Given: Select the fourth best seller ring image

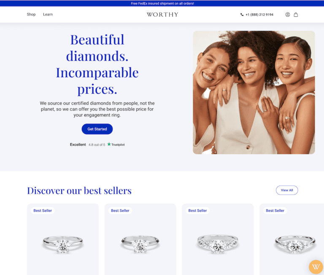Looking at the screenshot, I should pos(295,244).
